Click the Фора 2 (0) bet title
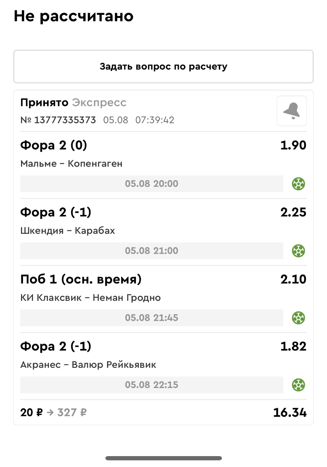This screenshot has width=327, height=467. point(54,146)
